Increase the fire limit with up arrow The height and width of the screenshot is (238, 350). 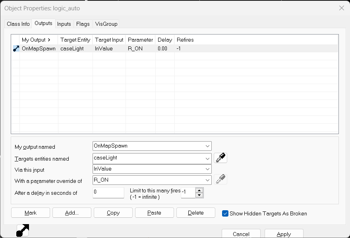[x=199, y=190]
